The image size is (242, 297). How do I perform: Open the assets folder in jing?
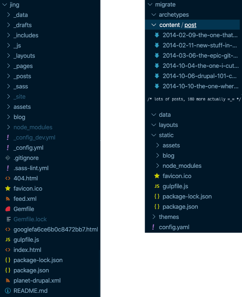pyautogui.click(x=22, y=107)
